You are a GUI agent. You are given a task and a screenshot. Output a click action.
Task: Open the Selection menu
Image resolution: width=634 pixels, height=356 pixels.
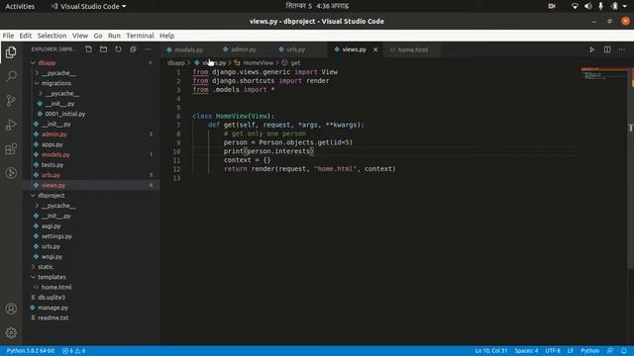52,36
